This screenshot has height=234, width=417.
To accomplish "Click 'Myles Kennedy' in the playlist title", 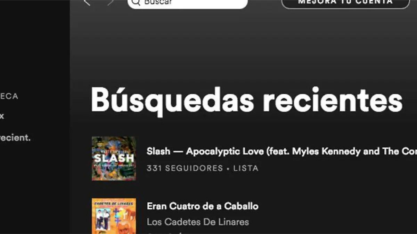I will pos(327,151).
